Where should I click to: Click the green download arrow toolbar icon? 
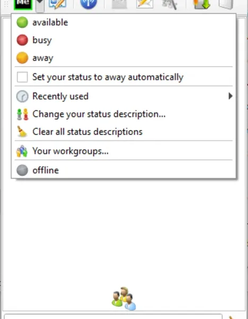(202, 4)
